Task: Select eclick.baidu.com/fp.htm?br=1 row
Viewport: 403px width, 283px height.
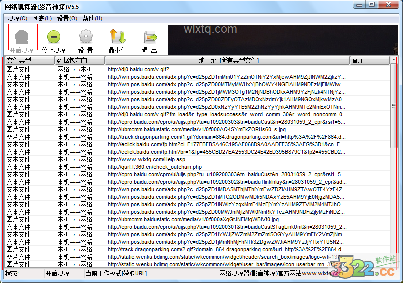Action: pos(197,152)
